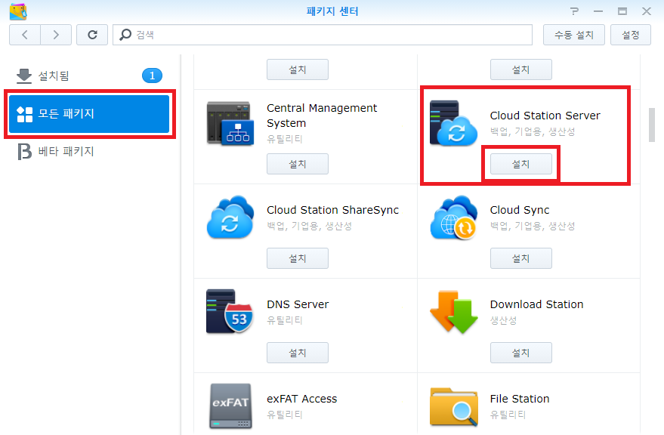Viewport: 664px width, 435px height.
Task: Maximize the Package Center window
Action: click(622, 11)
